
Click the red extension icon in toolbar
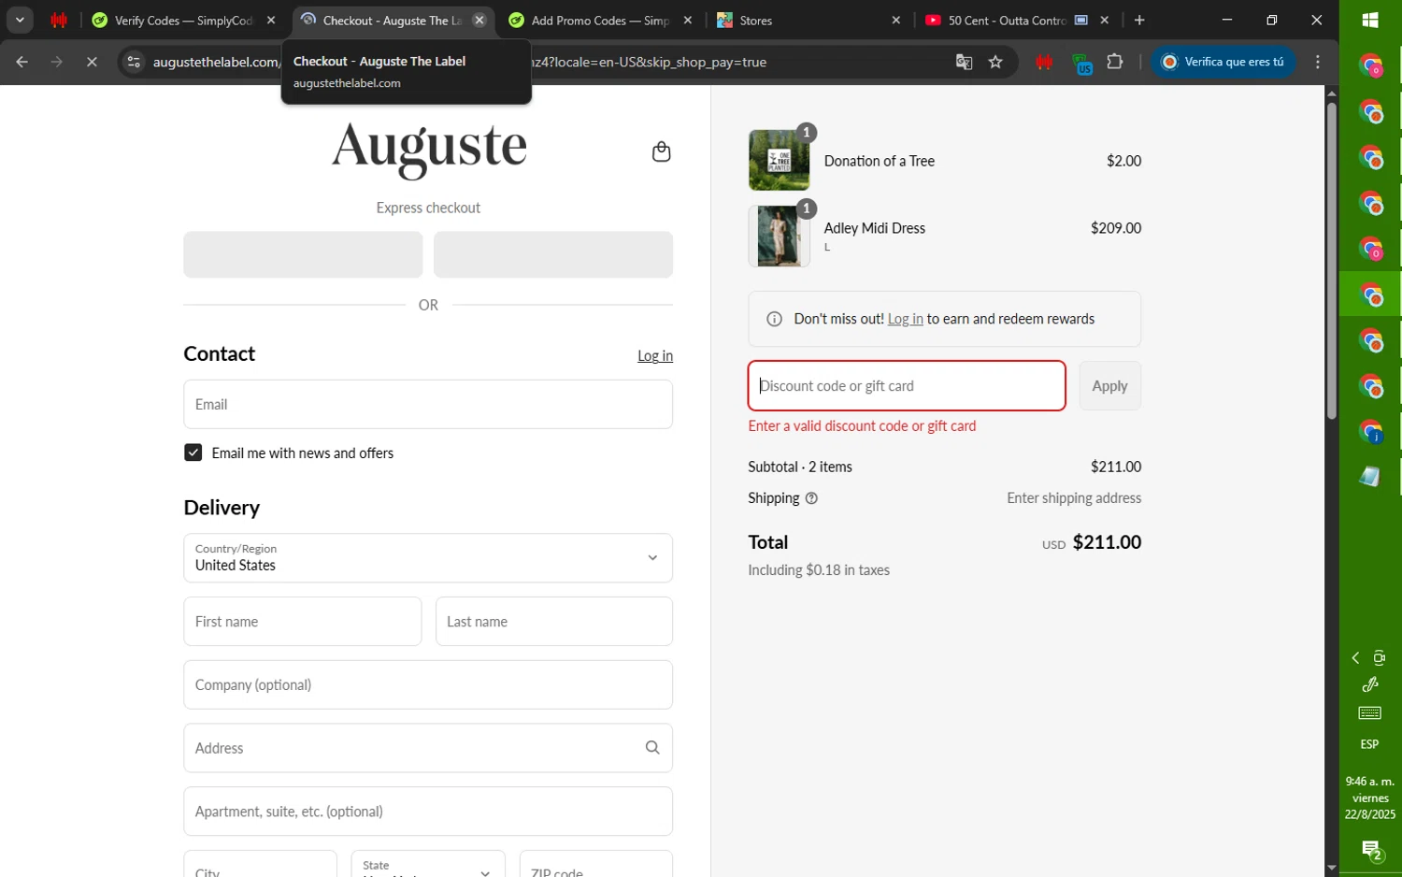click(1044, 63)
